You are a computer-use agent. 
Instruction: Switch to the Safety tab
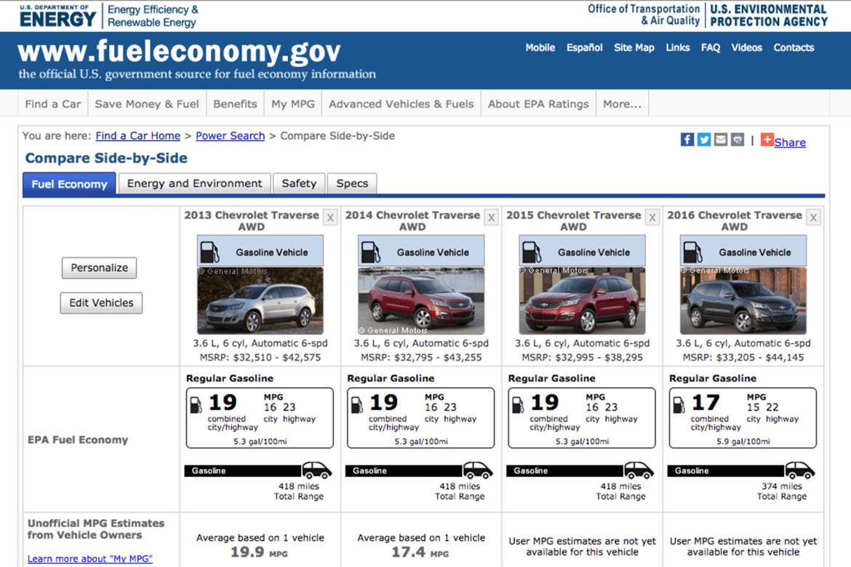pos(298,183)
